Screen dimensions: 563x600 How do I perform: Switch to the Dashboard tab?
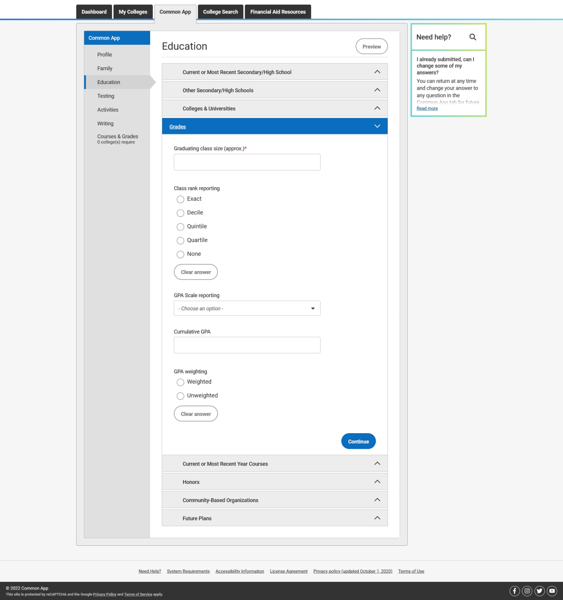click(94, 12)
